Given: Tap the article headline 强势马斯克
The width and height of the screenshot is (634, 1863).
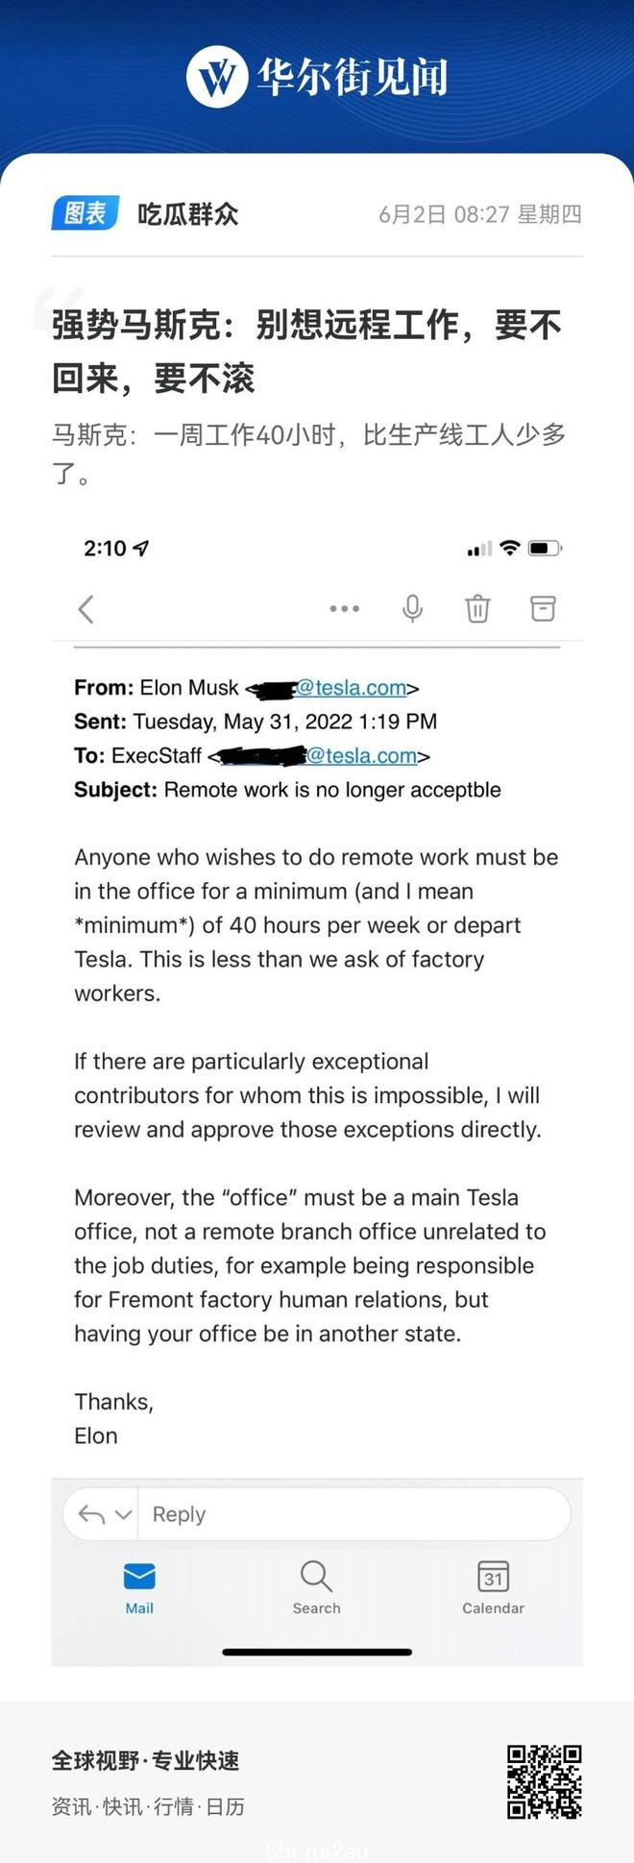Looking at the screenshot, I should pos(306,352).
